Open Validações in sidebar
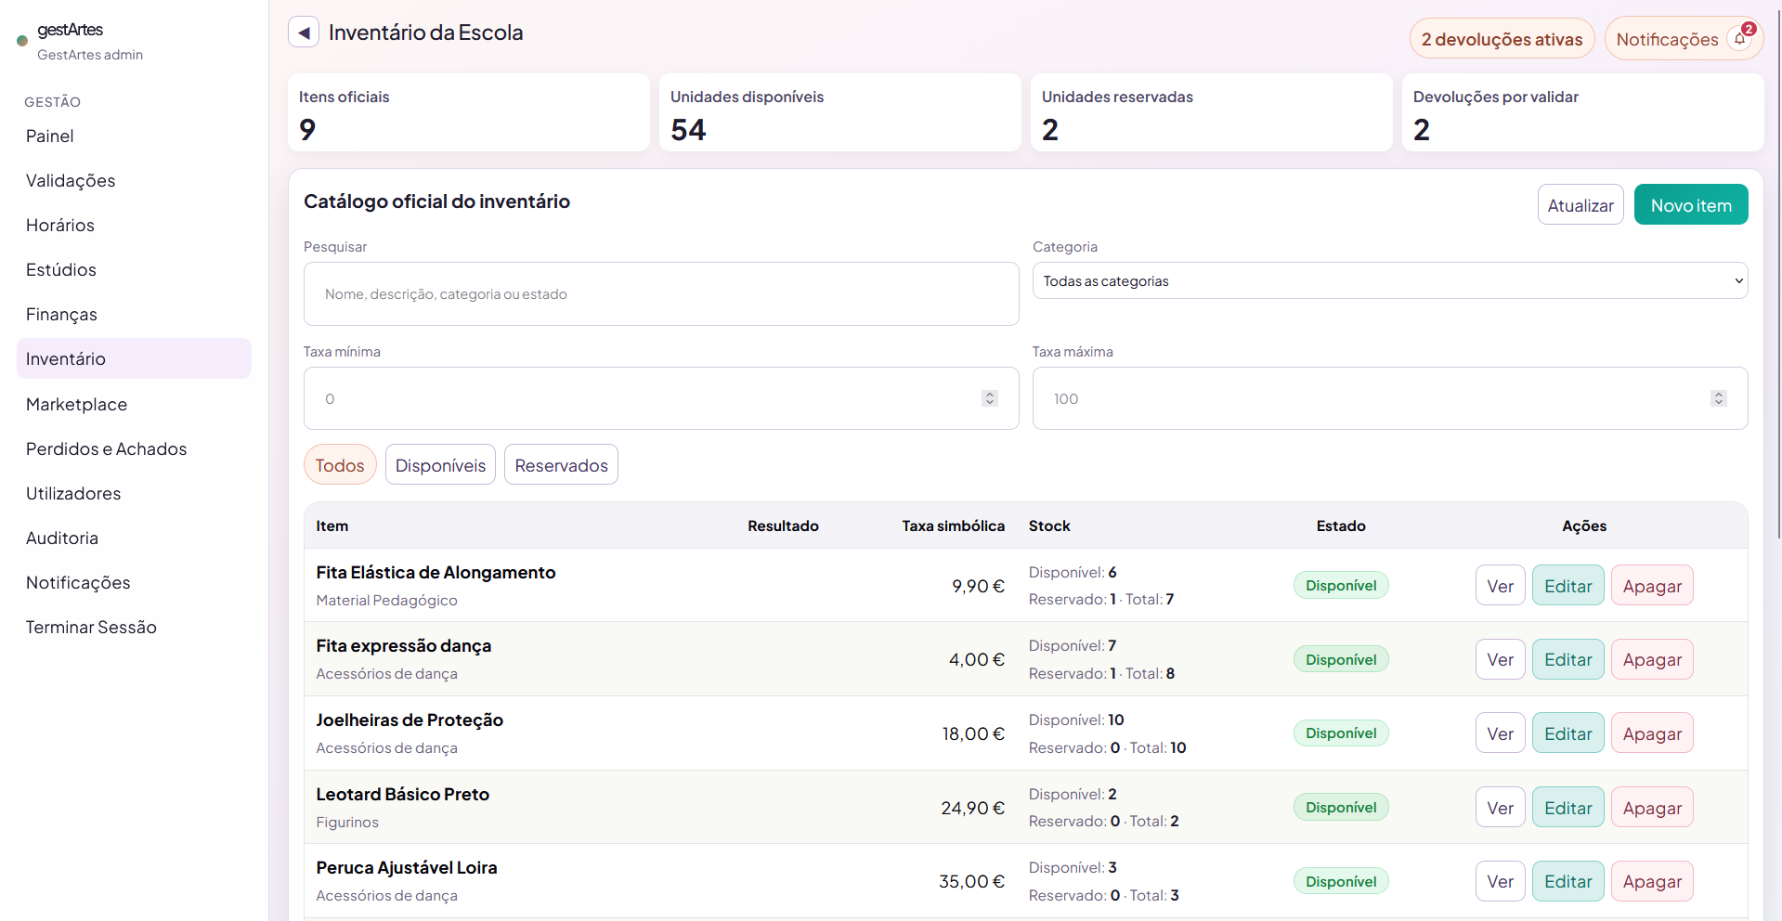The image size is (1782, 921). tap(134, 180)
